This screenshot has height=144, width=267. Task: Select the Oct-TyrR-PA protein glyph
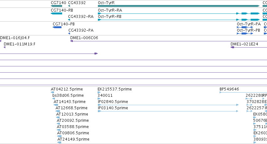point(245,27)
